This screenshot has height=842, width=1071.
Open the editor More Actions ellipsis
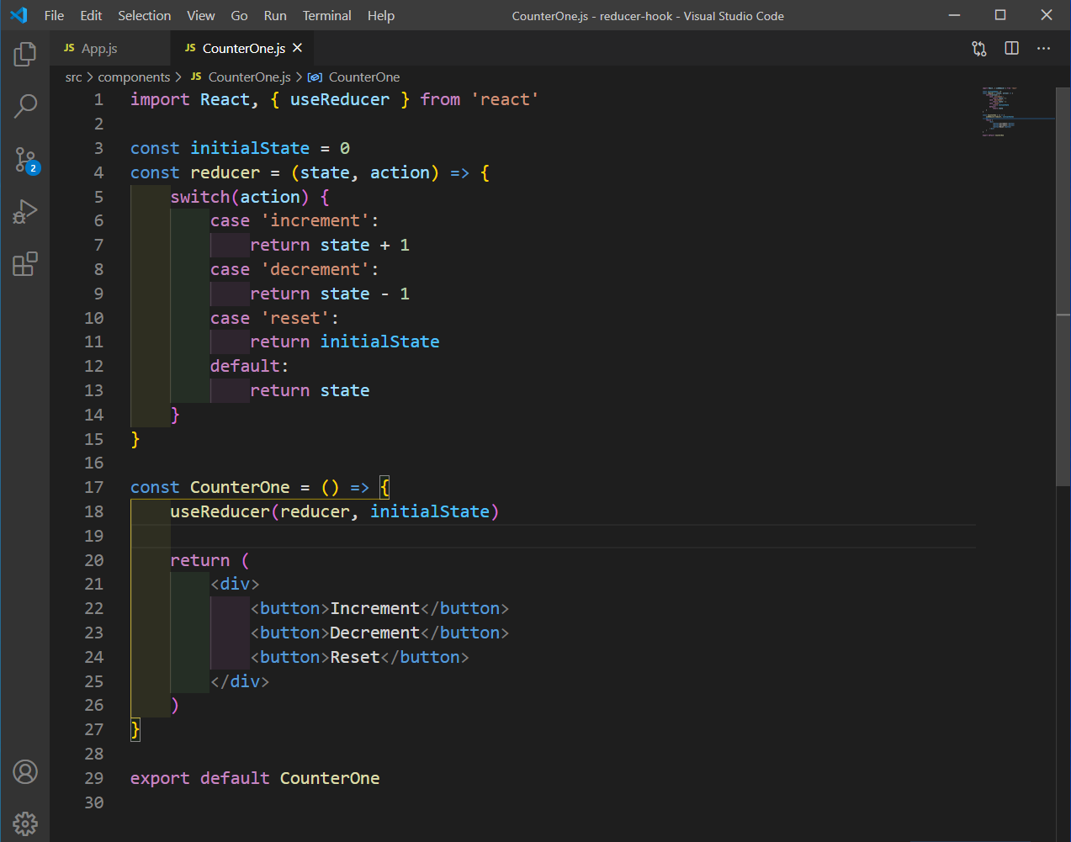pos(1044,49)
